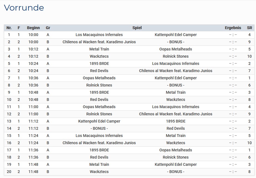Click 'Rolnick Stones' in match 18

[176, 157]
